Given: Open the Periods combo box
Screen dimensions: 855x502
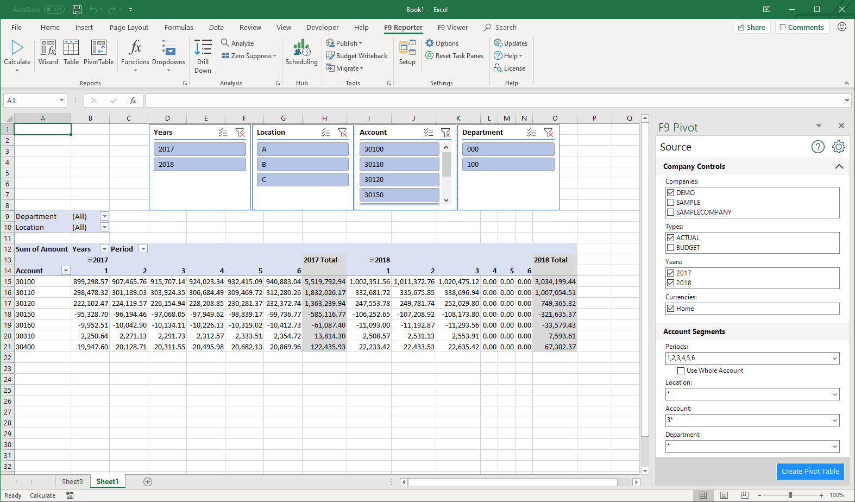Looking at the screenshot, I should pos(752,358).
